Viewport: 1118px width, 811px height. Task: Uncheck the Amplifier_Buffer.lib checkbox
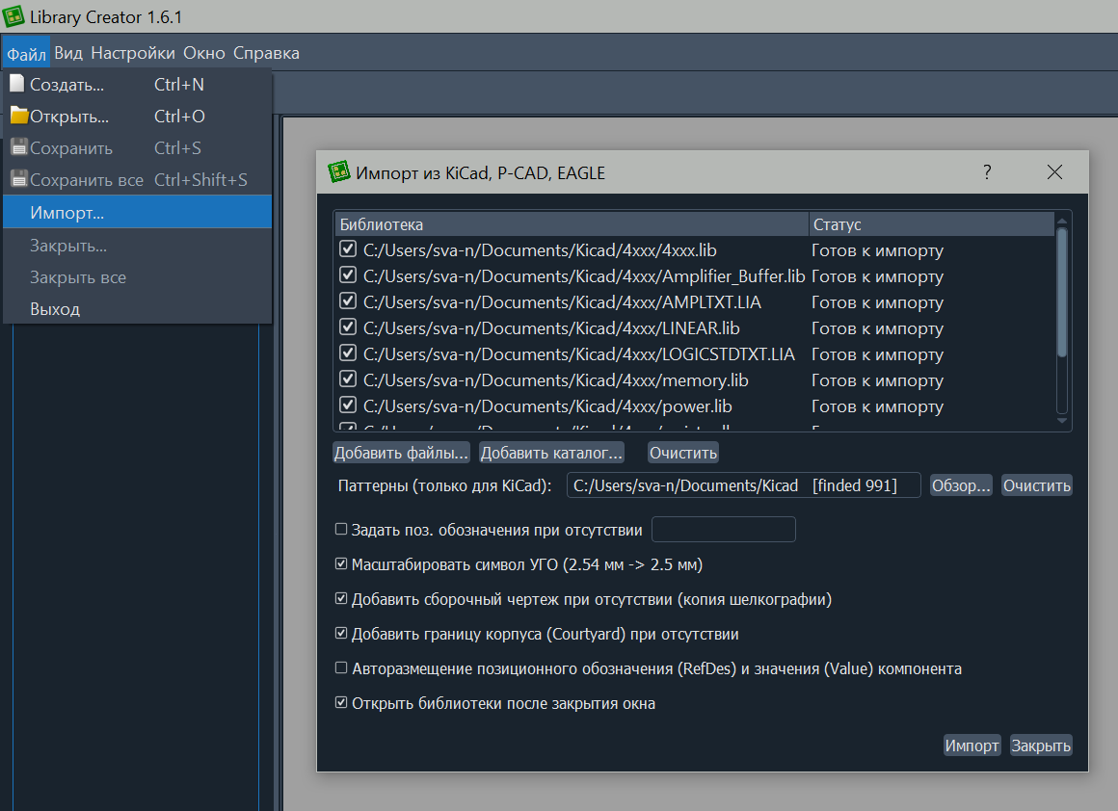(x=348, y=276)
